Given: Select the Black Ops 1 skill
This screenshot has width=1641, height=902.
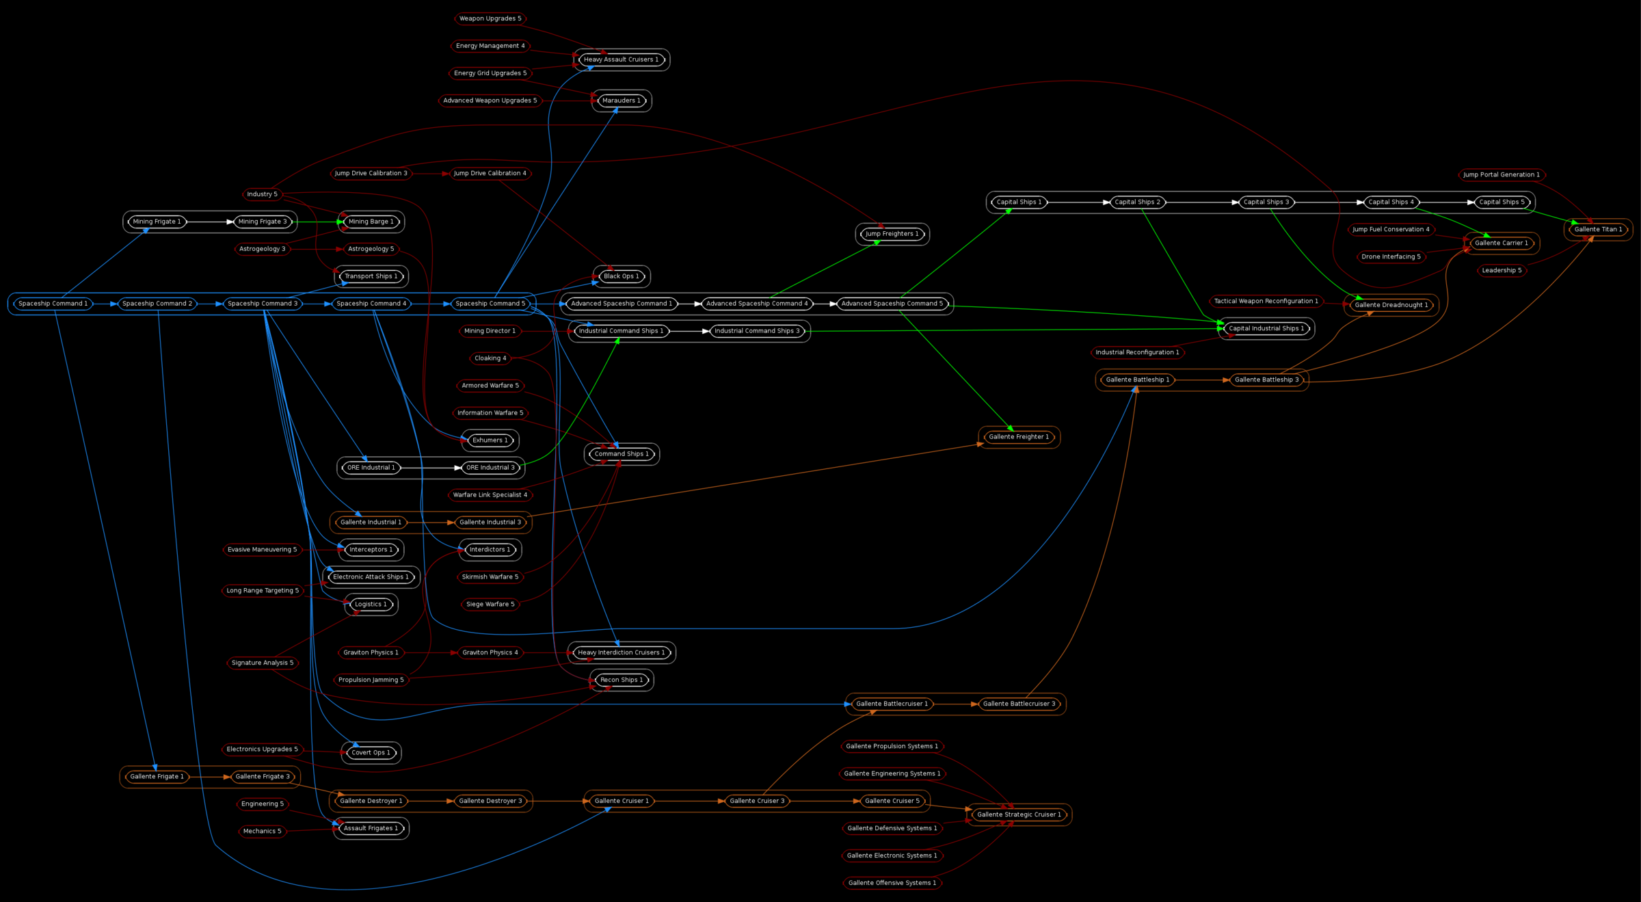Looking at the screenshot, I should [x=620, y=277].
